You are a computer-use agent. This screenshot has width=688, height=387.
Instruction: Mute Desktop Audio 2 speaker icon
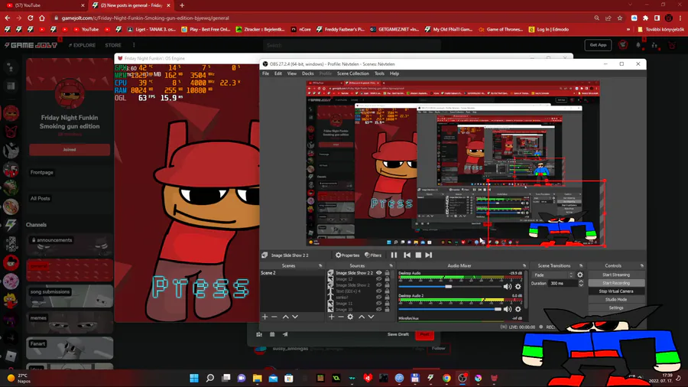click(508, 309)
